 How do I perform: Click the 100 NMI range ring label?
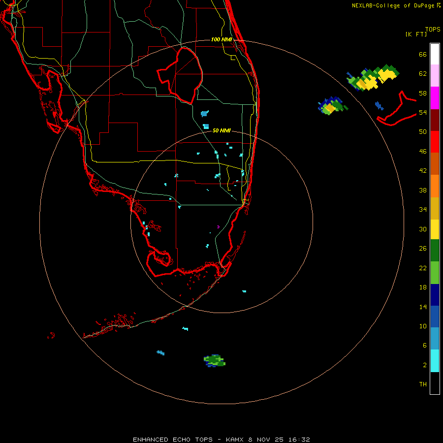[x=221, y=39]
